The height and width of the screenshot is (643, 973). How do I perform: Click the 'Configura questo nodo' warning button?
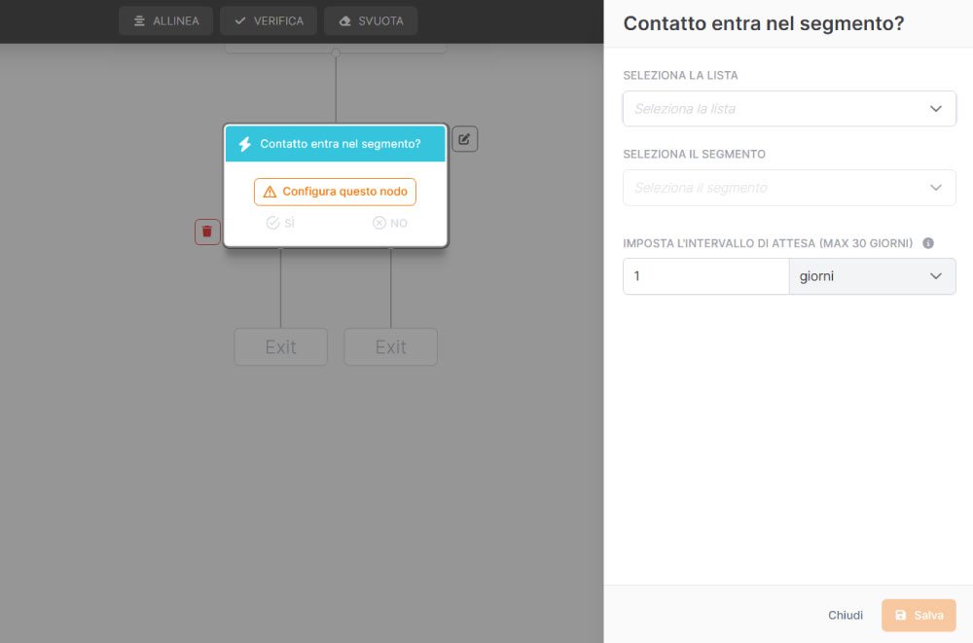pyautogui.click(x=335, y=192)
